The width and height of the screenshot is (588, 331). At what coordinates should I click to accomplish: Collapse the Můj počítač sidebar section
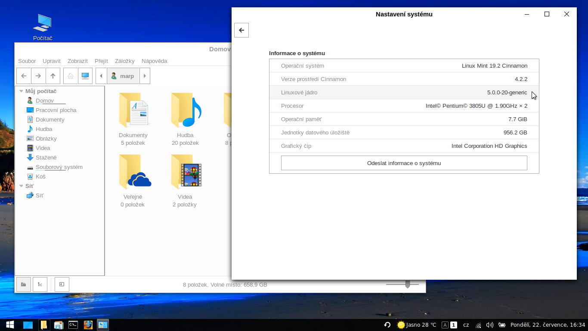tap(21, 91)
